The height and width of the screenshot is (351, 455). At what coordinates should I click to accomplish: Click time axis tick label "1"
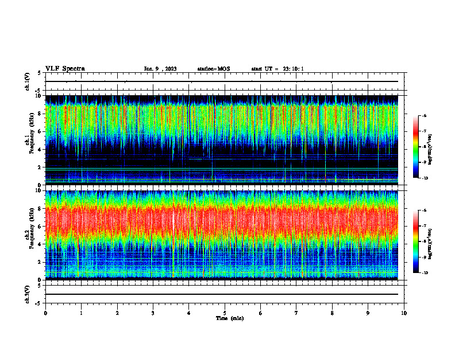[x=81, y=313]
